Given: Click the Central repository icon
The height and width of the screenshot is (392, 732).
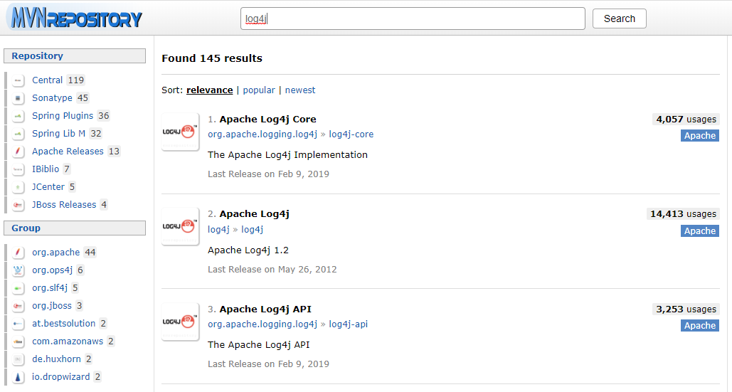Looking at the screenshot, I should click(x=18, y=80).
